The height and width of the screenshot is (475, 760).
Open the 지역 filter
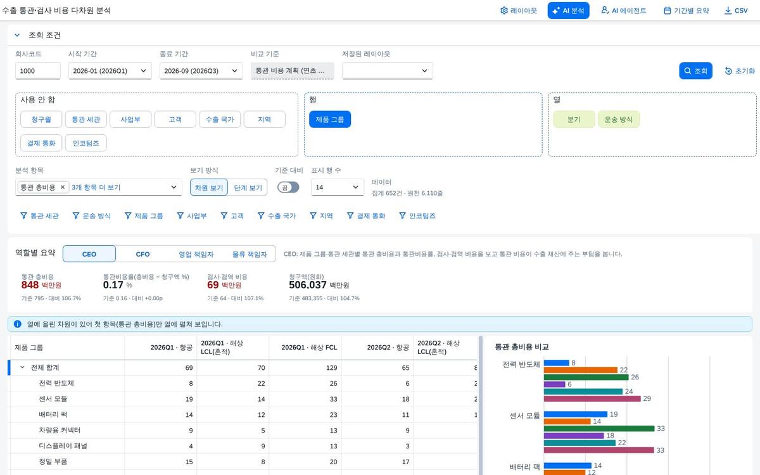tap(322, 216)
